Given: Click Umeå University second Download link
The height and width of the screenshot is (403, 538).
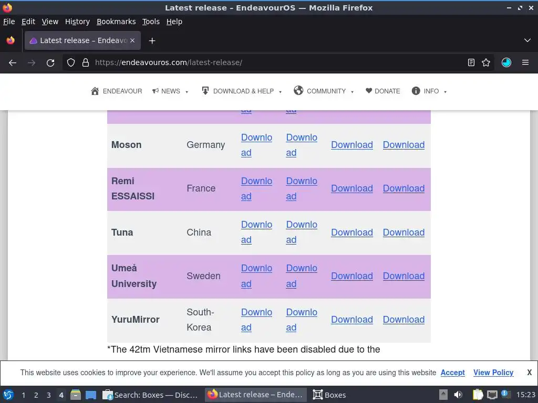Looking at the screenshot, I should coord(301,276).
